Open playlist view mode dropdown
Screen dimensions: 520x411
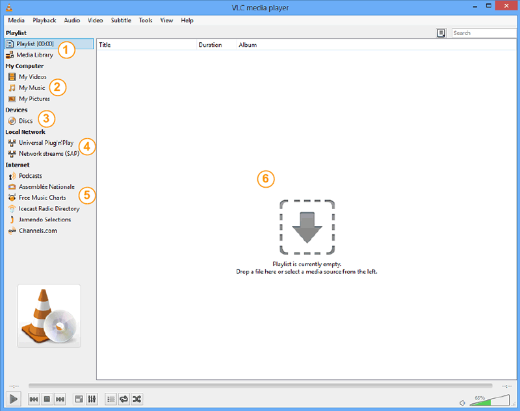coord(441,32)
